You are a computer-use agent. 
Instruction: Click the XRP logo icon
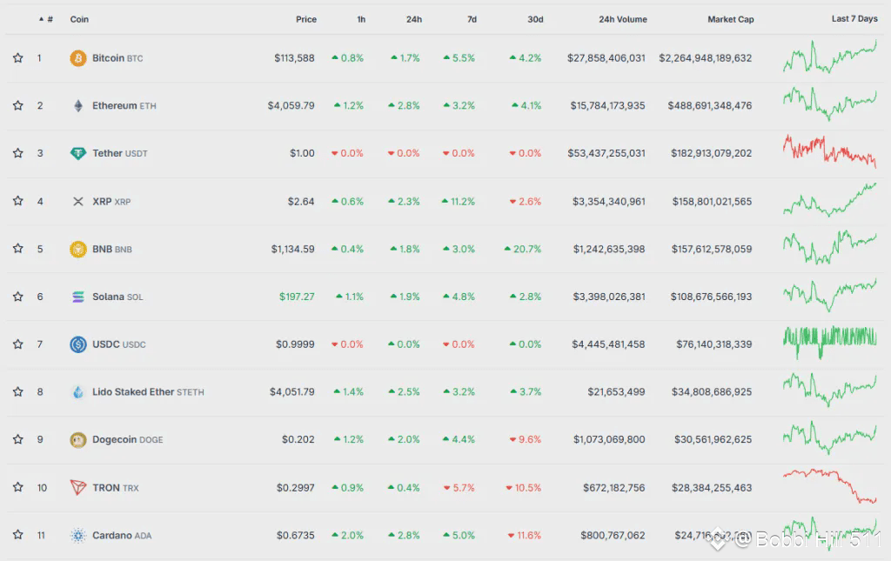pyautogui.click(x=78, y=202)
